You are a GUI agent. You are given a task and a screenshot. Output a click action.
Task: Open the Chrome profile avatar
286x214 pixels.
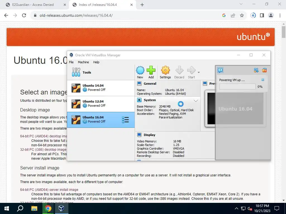pyautogui.click(x=271, y=15)
